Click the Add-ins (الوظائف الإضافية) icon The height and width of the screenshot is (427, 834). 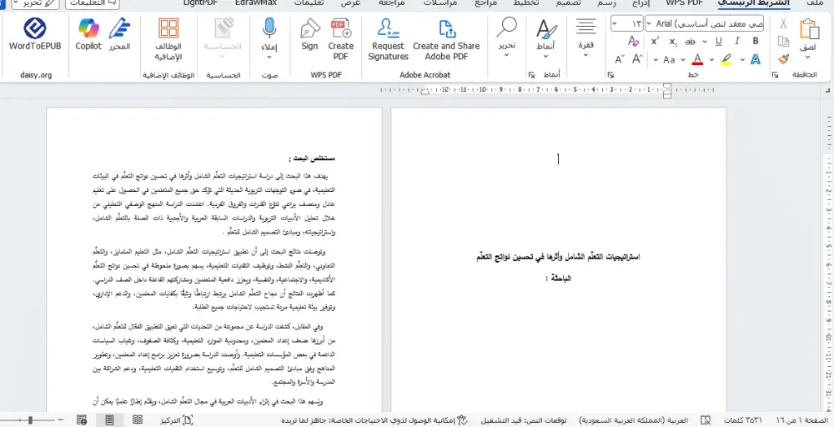[168, 39]
